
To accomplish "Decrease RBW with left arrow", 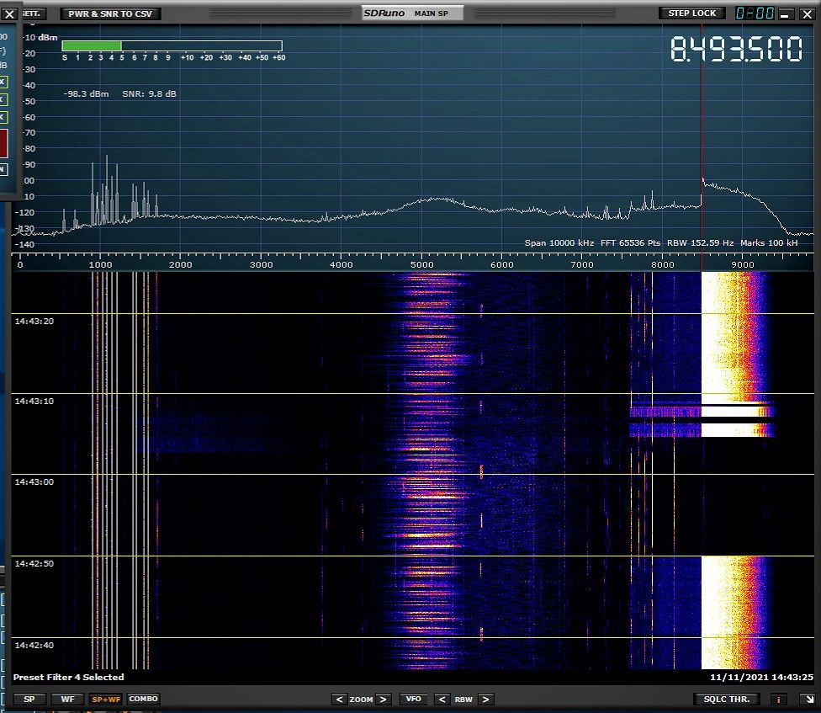I will pyautogui.click(x=441, y=699).
